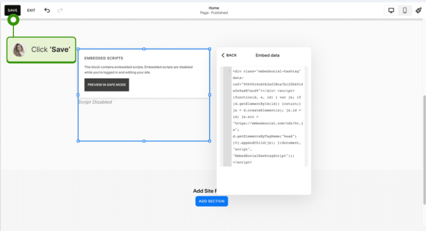Click the left-middle resize handle of block

pyautogui.click(x=78, y=95)
